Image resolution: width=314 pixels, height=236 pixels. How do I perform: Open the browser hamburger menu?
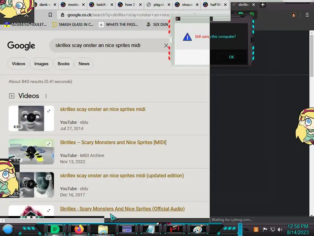[x=307, y=15]
